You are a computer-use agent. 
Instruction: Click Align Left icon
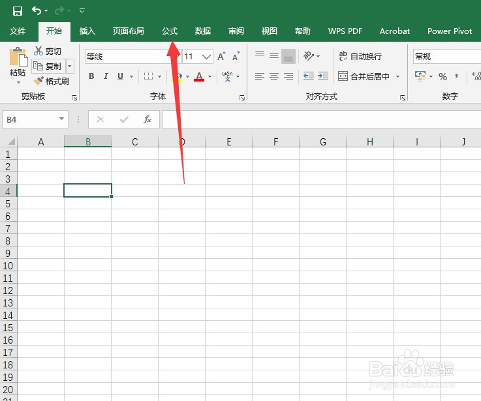[260, 76]
